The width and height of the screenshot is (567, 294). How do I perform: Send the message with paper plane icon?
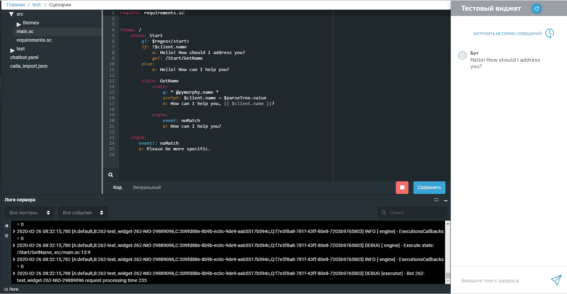click(556, 280)
